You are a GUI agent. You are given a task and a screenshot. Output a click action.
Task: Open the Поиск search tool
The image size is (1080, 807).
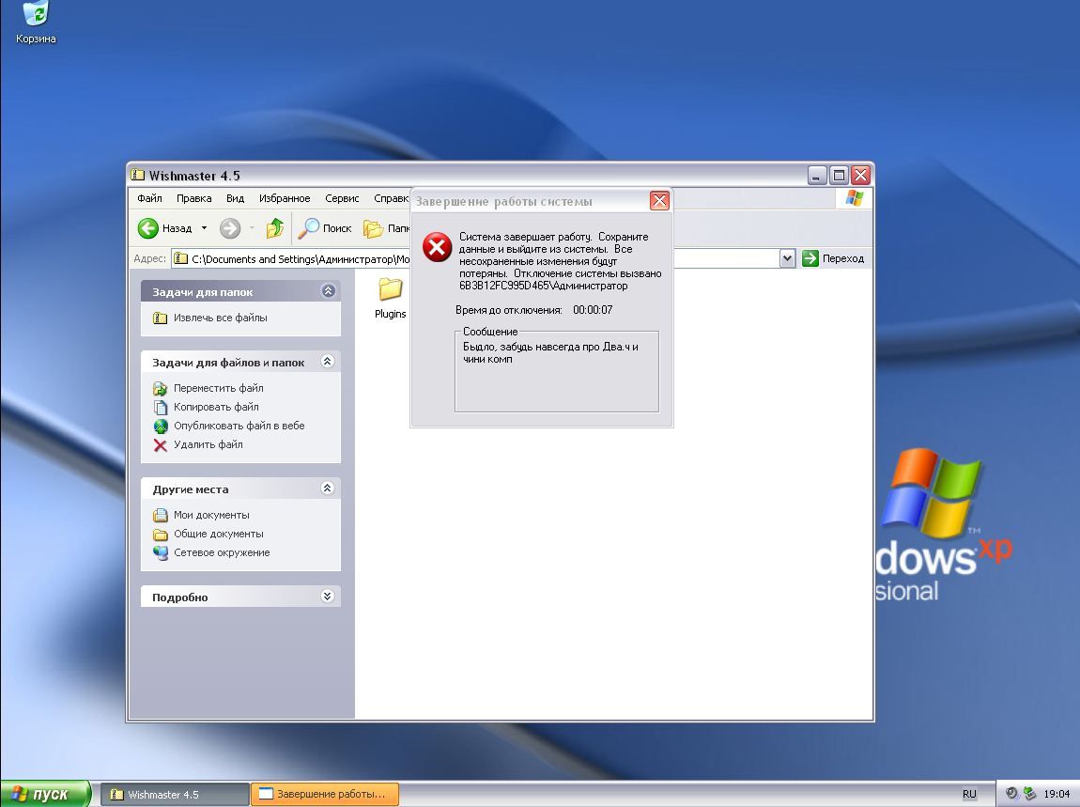[x=324, y=228]
